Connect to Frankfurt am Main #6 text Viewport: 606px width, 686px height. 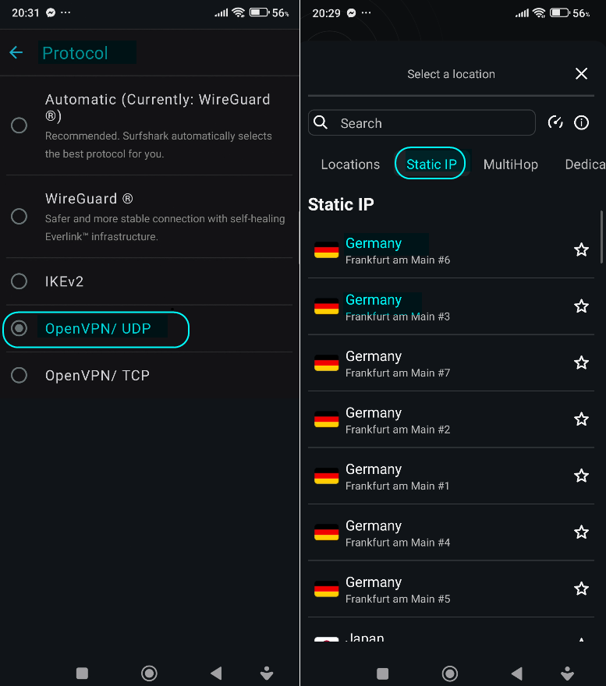398,260
